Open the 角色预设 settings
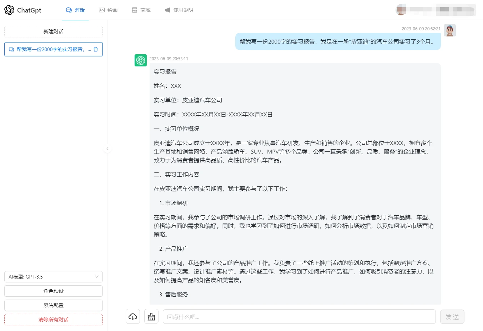This screenshot has width=483, height=331. pyautogui.click(x=54, y=291)
